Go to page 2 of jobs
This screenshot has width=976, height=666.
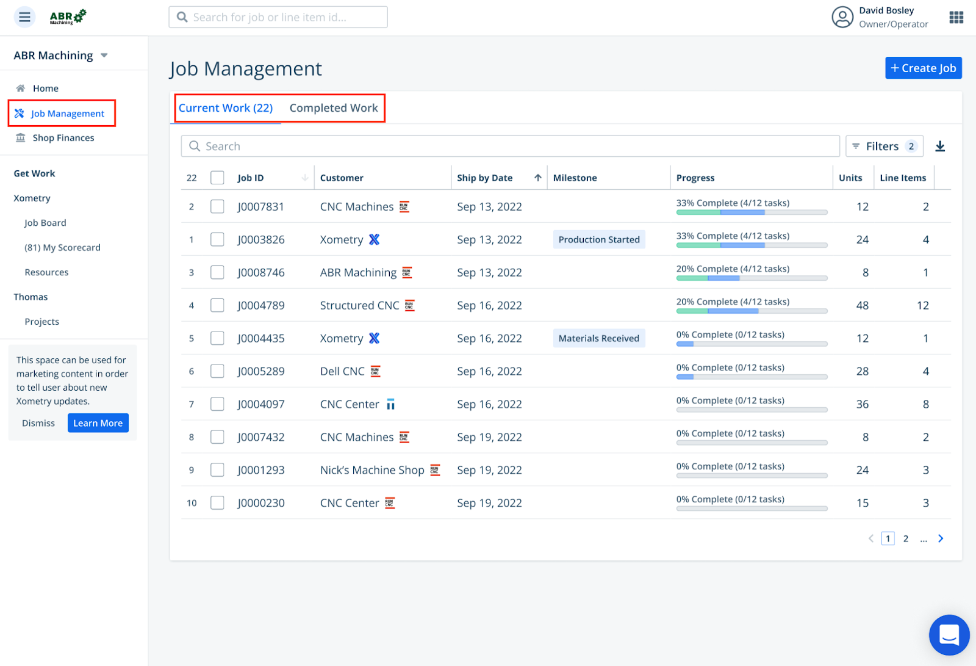(x=906, y=538)
